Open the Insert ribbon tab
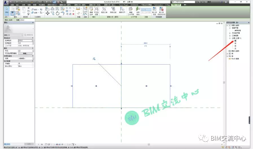The width and height of the screenshot is (253, 149). click(18, 5)
